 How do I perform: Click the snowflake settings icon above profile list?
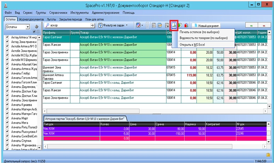click(x=36, y=27)
